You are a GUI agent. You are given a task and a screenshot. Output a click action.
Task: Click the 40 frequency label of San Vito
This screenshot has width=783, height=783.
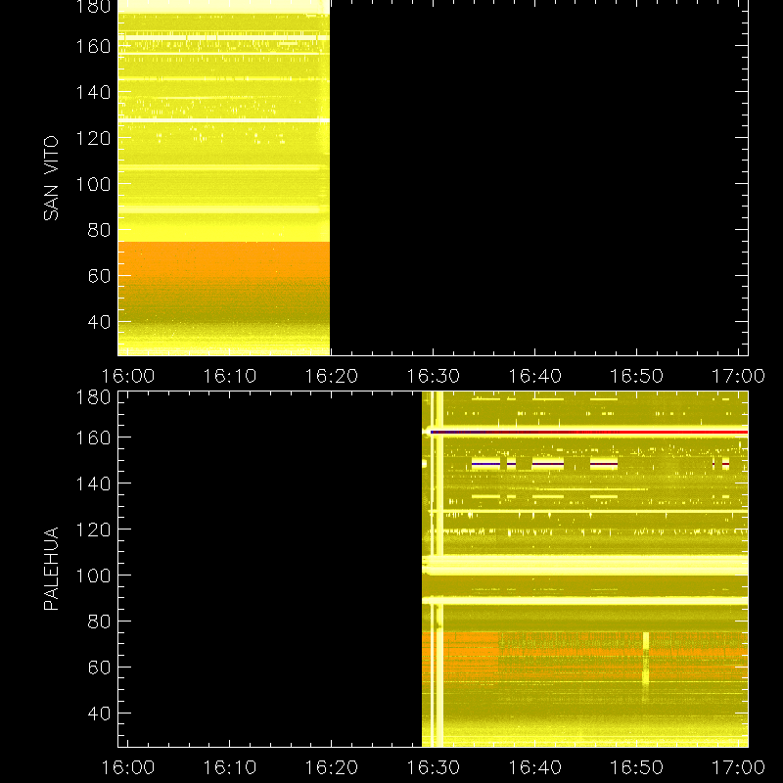click(99, 322)
